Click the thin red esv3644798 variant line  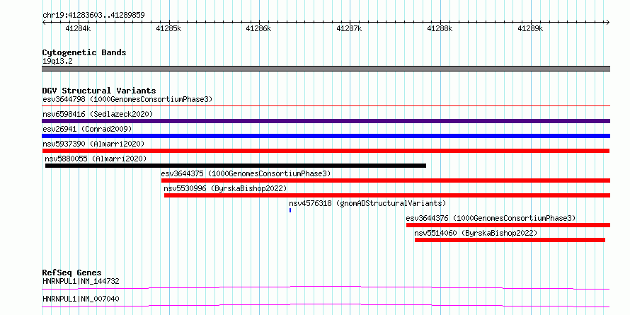[x=326, y=106]
